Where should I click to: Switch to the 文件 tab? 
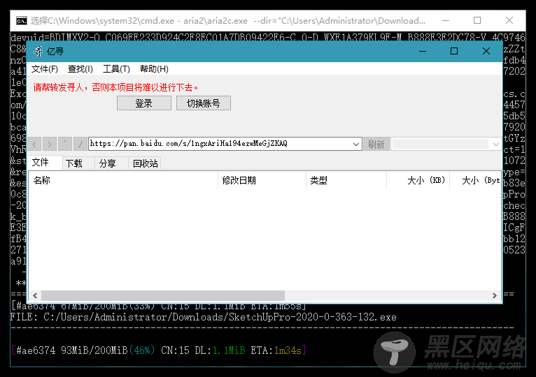click(x=45, y=163)
